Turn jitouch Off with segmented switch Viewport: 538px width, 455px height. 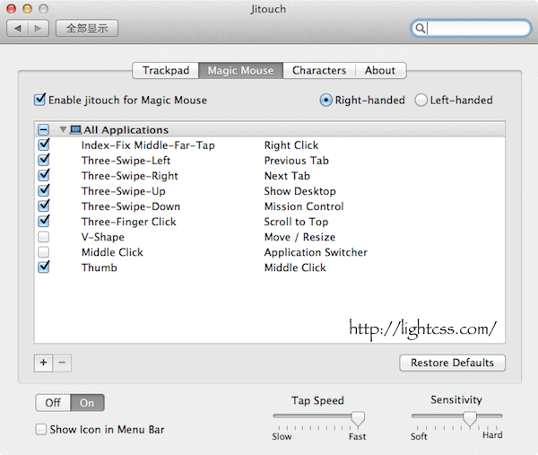53,403
